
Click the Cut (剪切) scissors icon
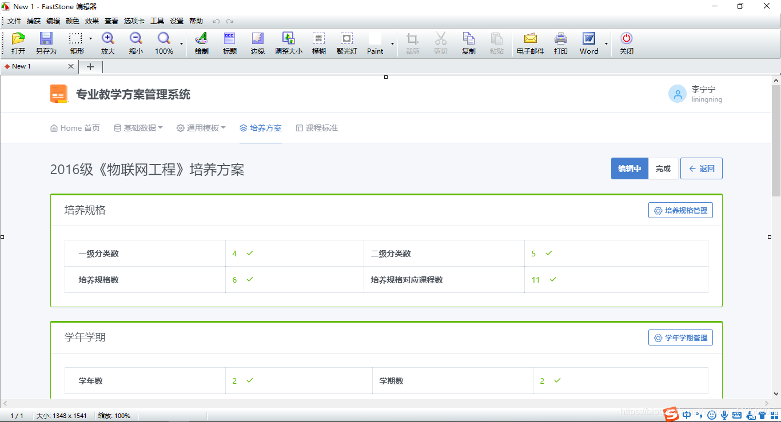click(x=440, y=43)
